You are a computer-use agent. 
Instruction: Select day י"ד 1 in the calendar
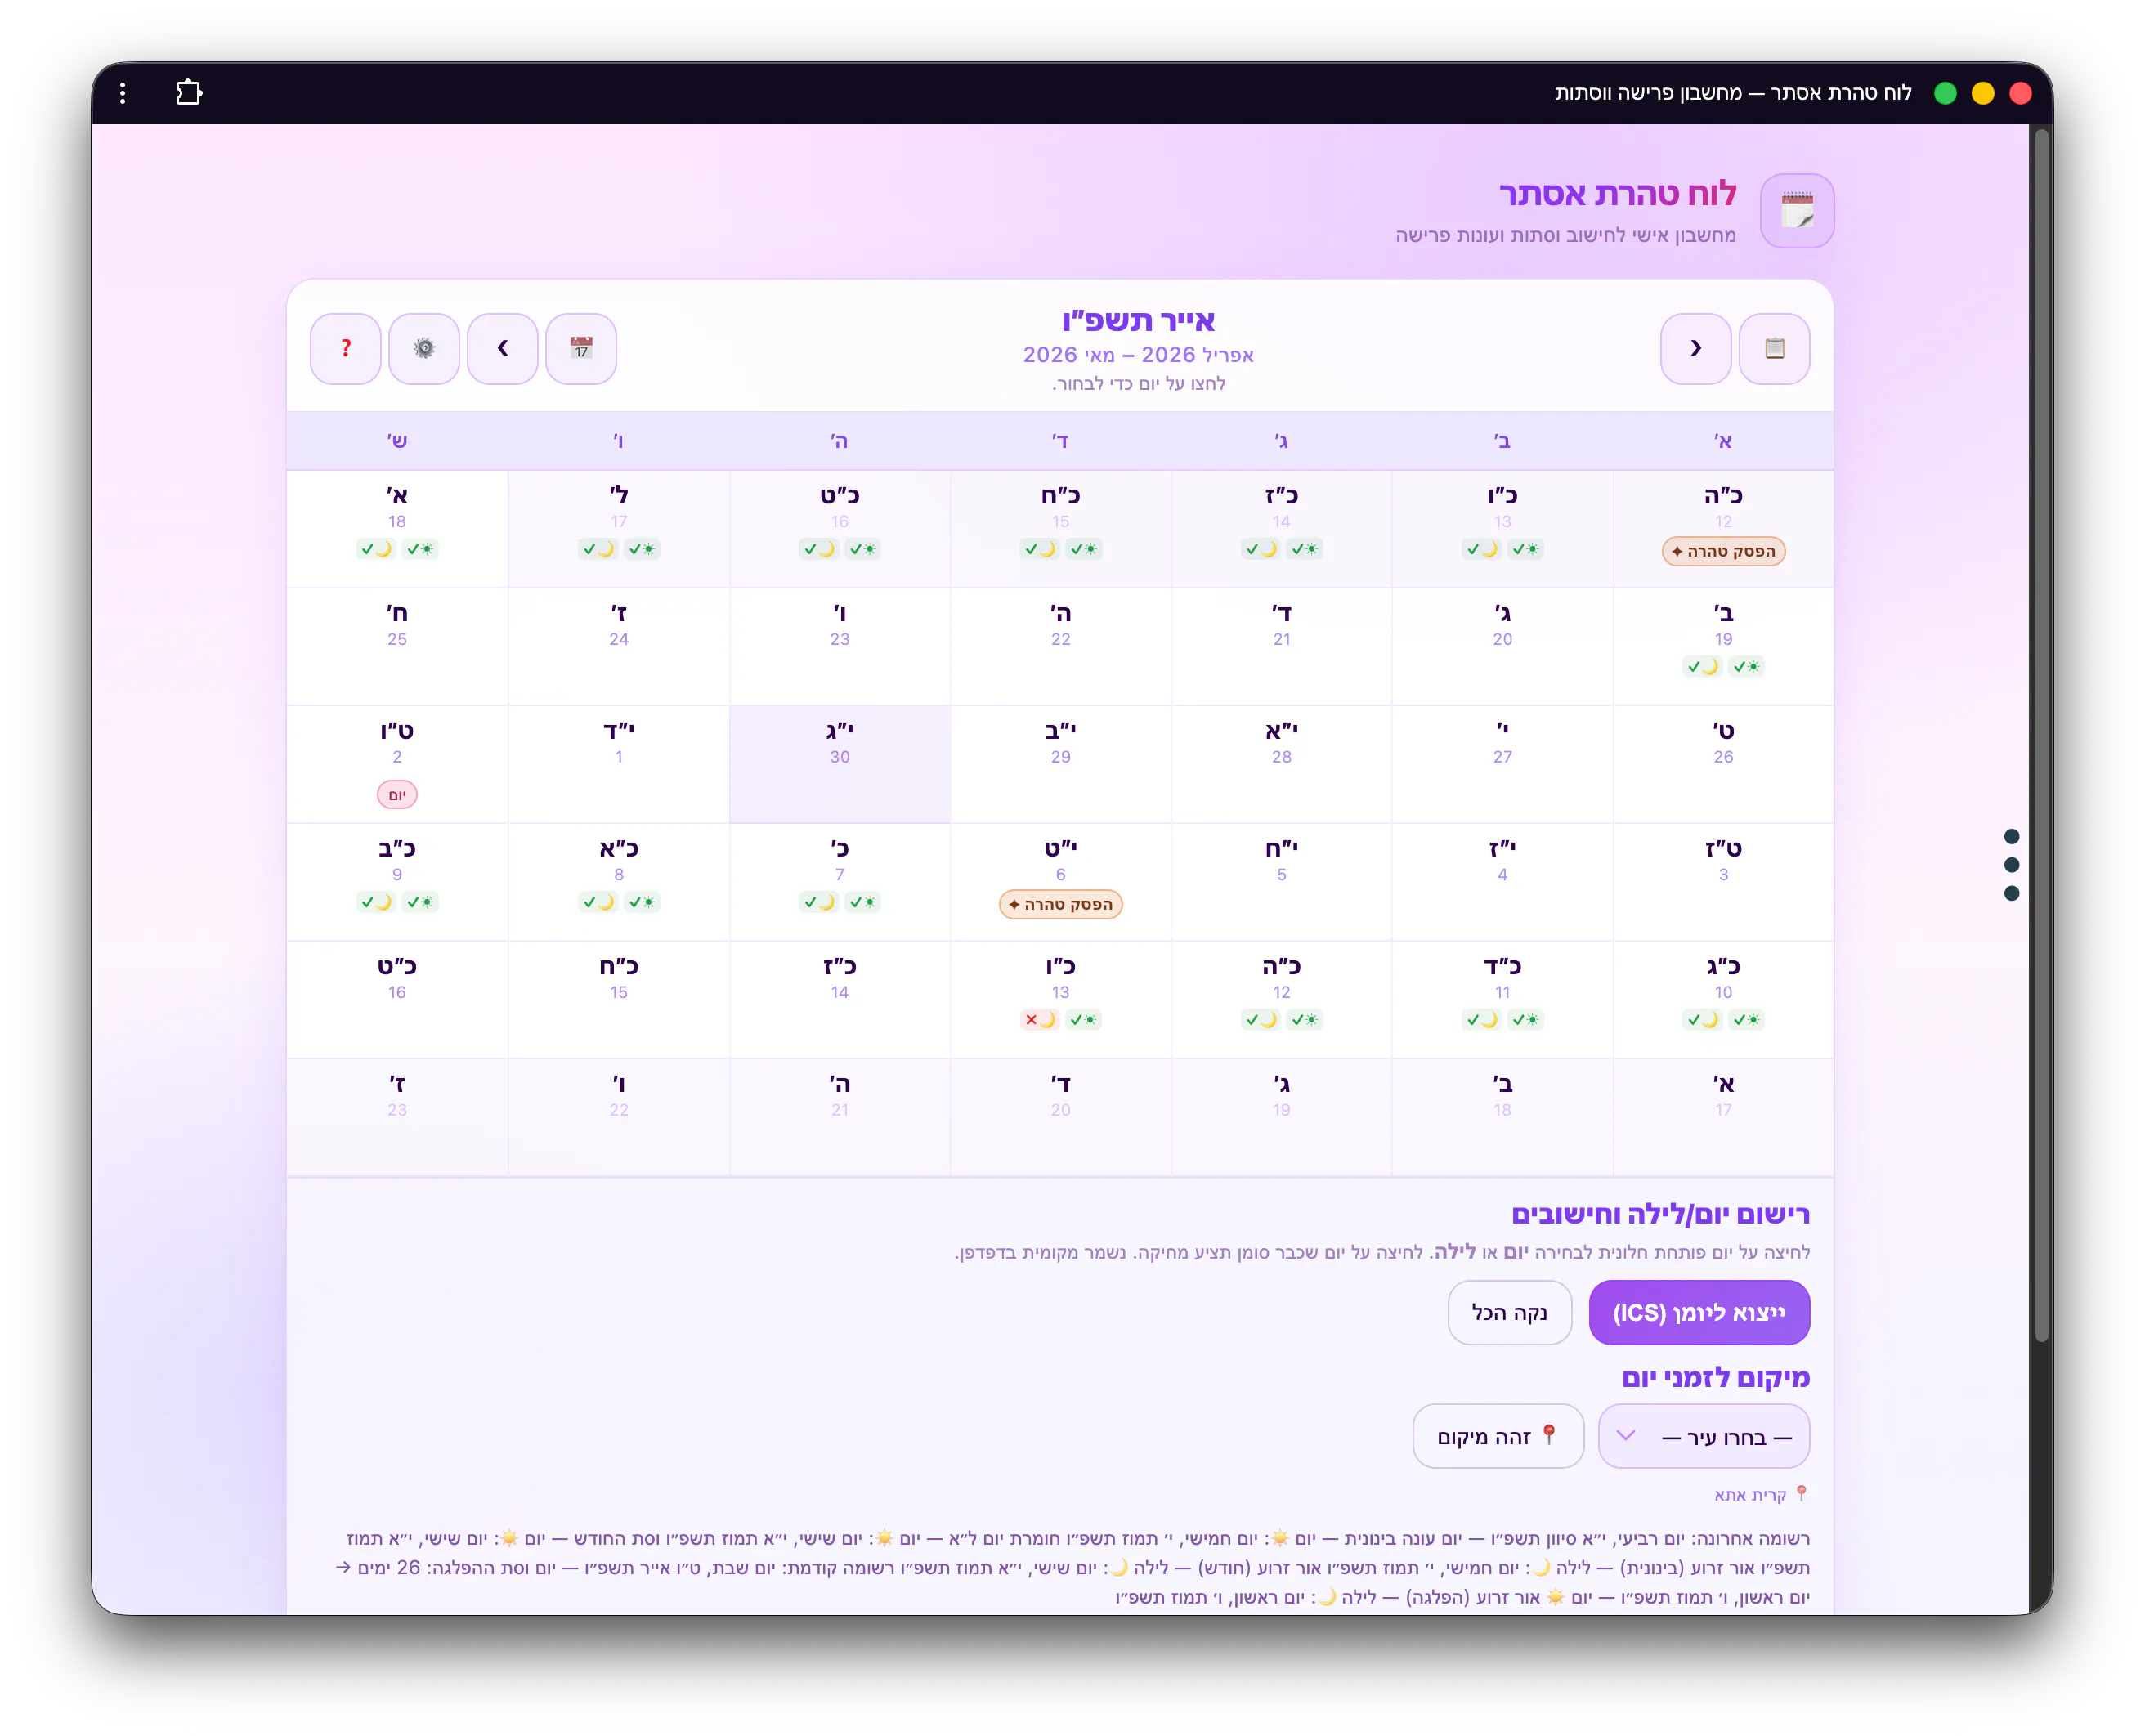tap(619, 764)
